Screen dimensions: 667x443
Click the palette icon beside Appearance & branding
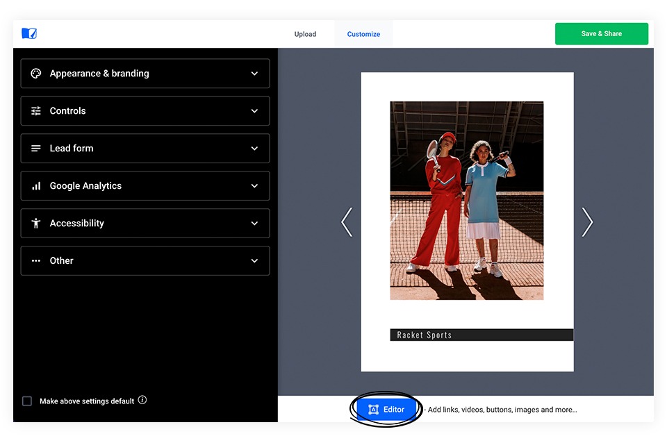36,74
